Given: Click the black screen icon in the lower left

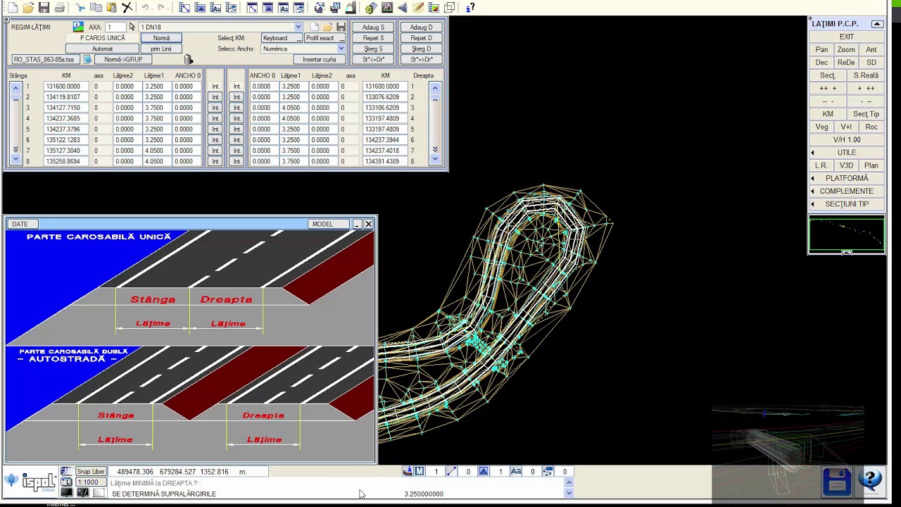Looking at the screenshot, I should pyautogui.click(x=66, y=493).
